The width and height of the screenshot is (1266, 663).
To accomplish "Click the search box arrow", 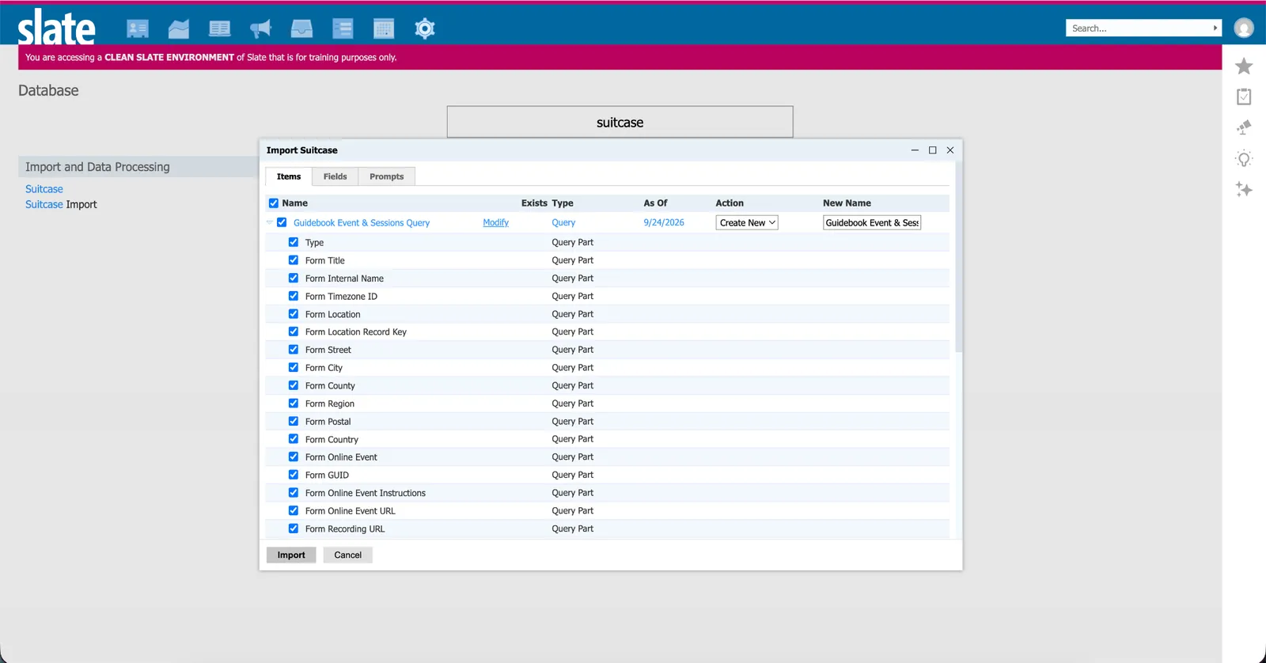I will [x=1215, y=28].
